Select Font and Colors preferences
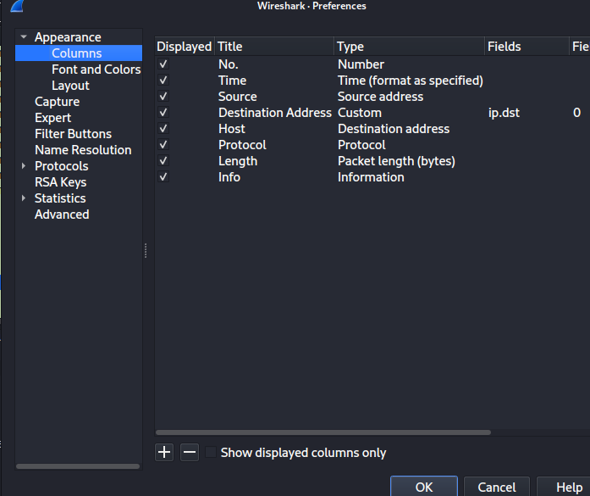Viewport: 590px width, 496px height. coord(96,70)
